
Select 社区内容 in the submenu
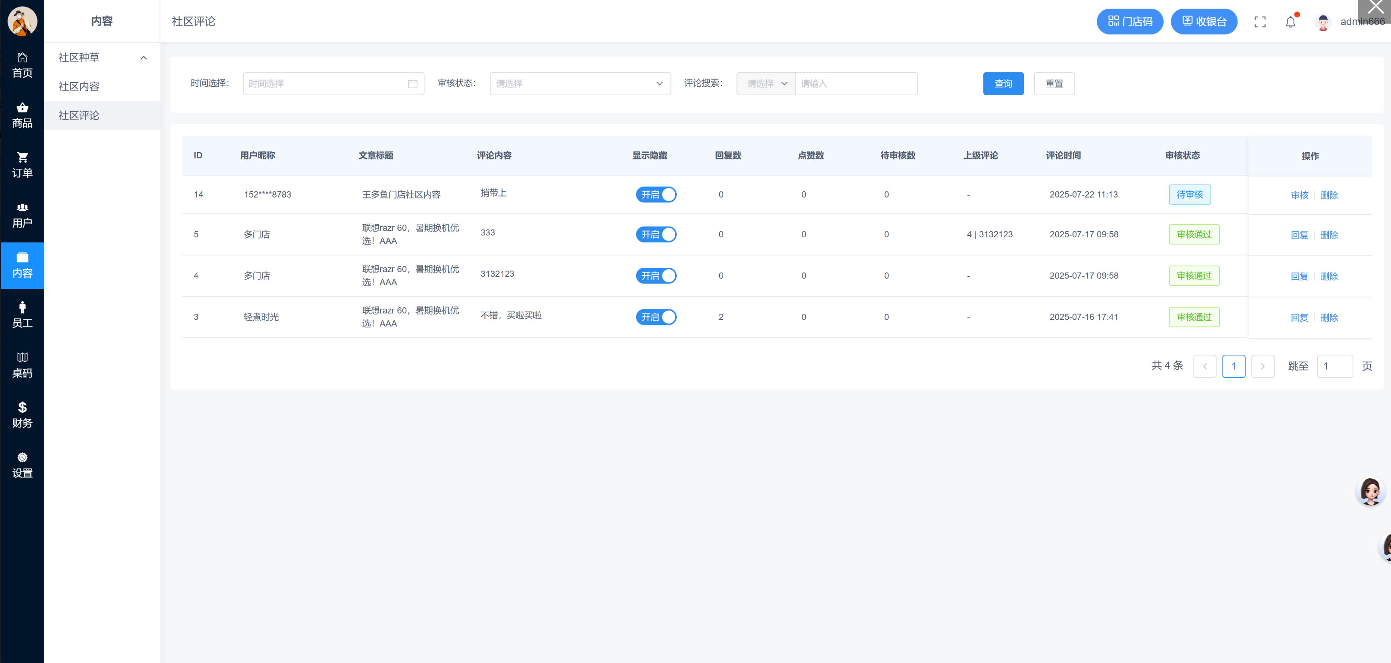point(79,86)
